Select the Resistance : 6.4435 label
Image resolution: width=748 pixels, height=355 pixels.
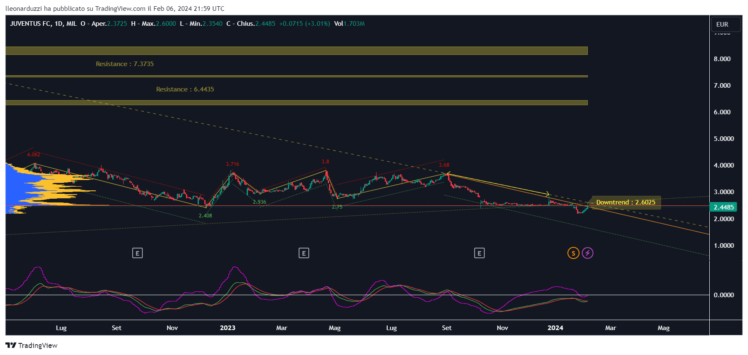point(185,89)
